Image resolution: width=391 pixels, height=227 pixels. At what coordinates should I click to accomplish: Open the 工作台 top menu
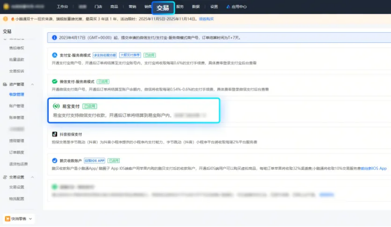(62, 7)
